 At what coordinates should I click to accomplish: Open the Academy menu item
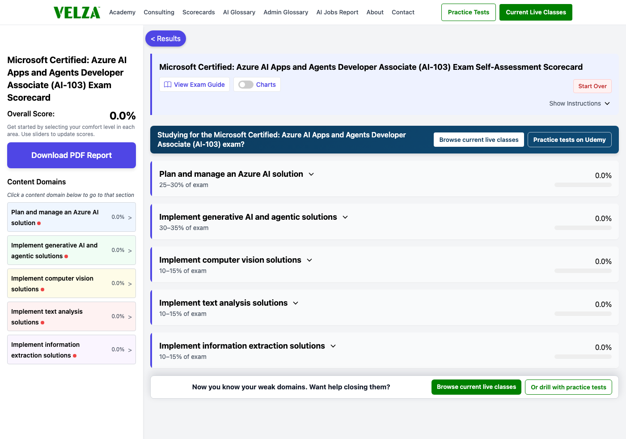pyautogui.click(x=122, y=12)
